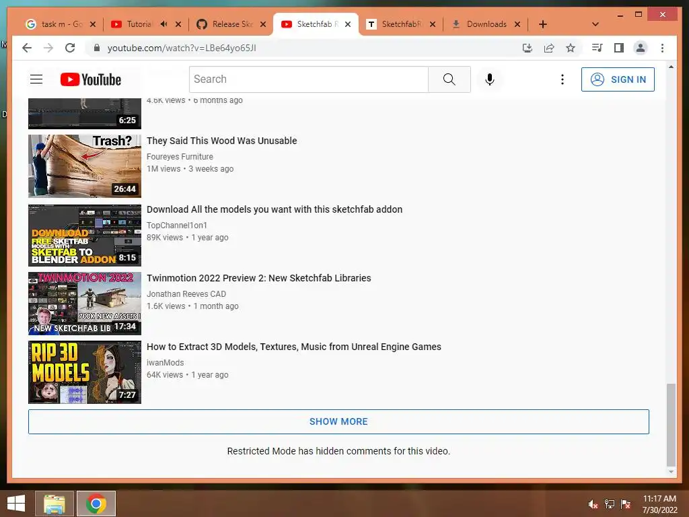This screenshot has width=689, height=517.
Task: Open the Windows Start button
Action: [16, 504]
